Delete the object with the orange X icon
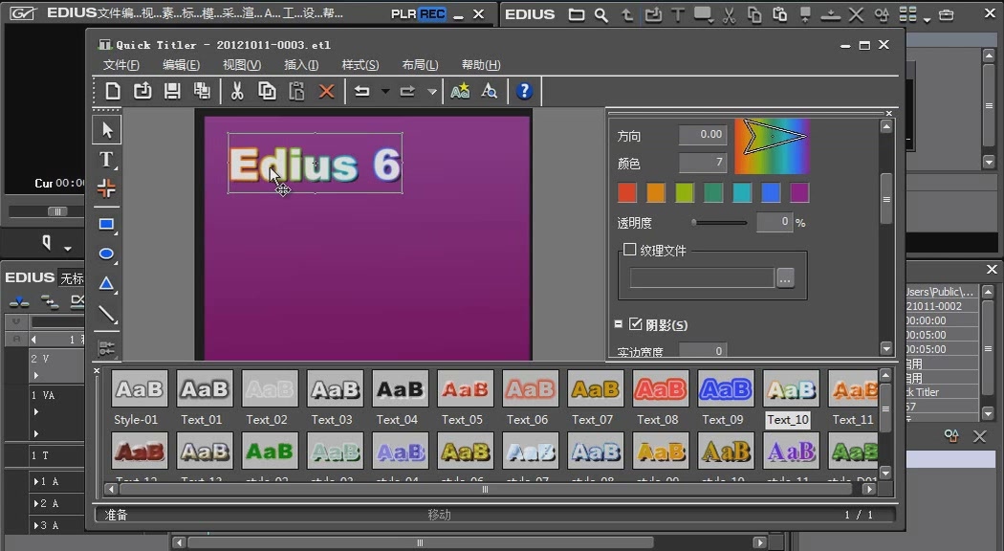This screenshot has width=1004, height=551. [327, 91]
